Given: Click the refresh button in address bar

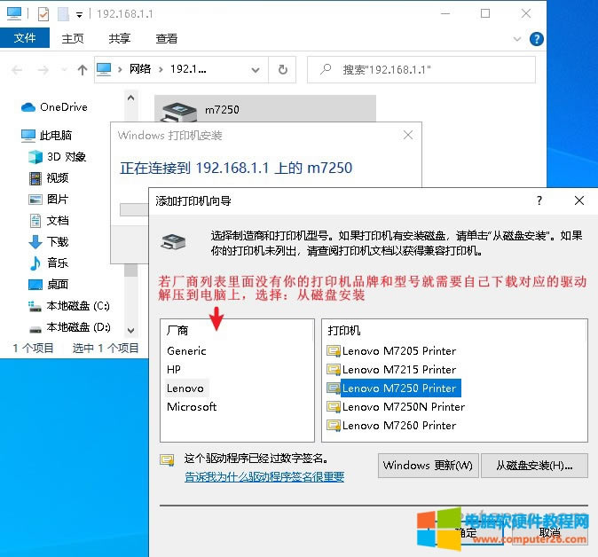Looking at the screenshot, I should point(282,69).
